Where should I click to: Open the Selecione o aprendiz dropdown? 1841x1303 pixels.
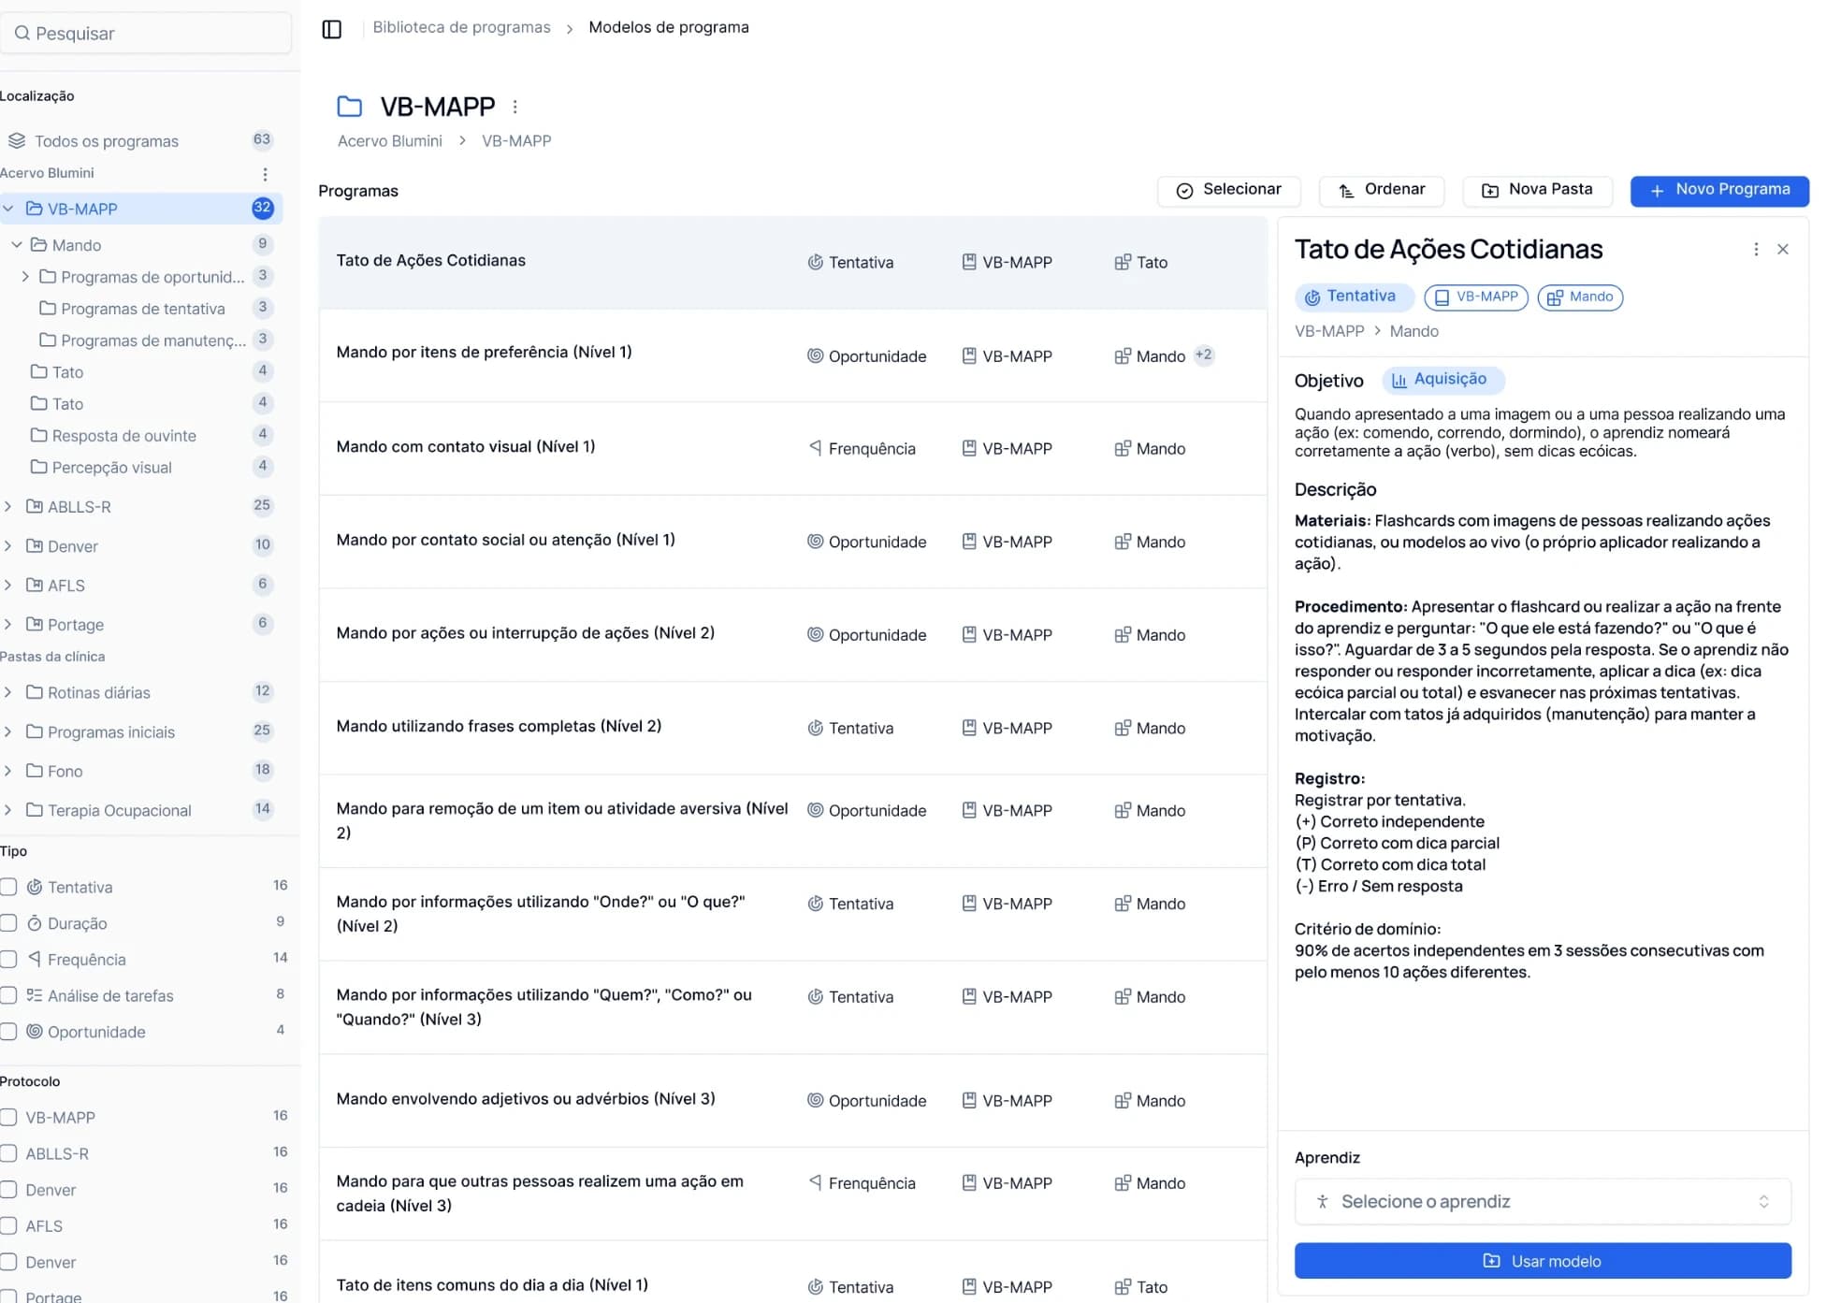pyautogui.click(x=1543, y=1202)
